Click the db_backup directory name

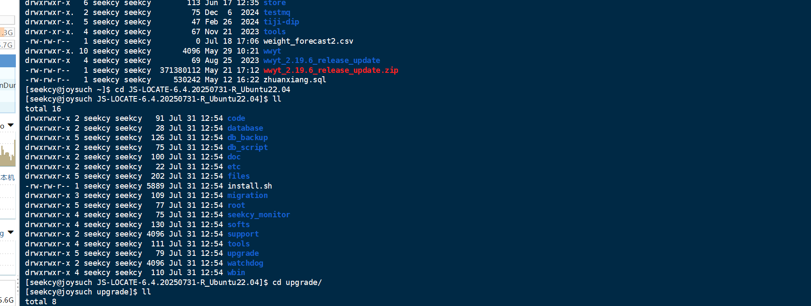(248, 137)
